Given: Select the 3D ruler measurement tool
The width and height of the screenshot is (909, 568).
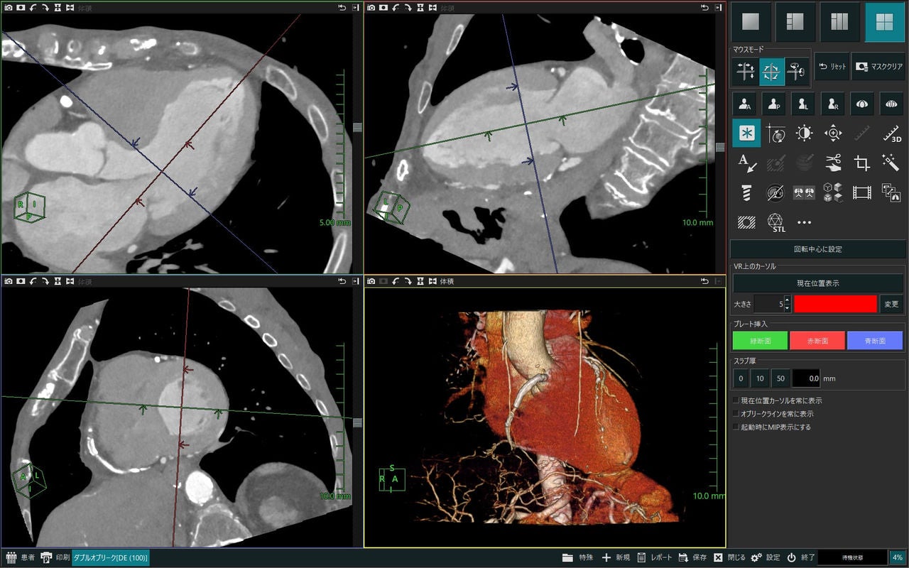Looking at the screenshot, I should [891, 133].
